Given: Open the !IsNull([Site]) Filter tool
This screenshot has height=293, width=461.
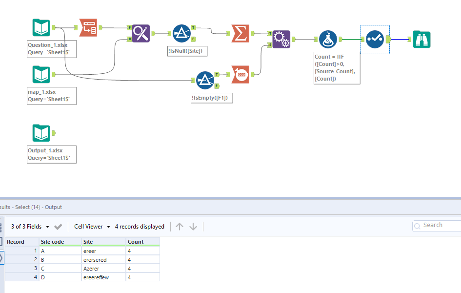Looking at the screenshot, I should click(x=182, y=33).
